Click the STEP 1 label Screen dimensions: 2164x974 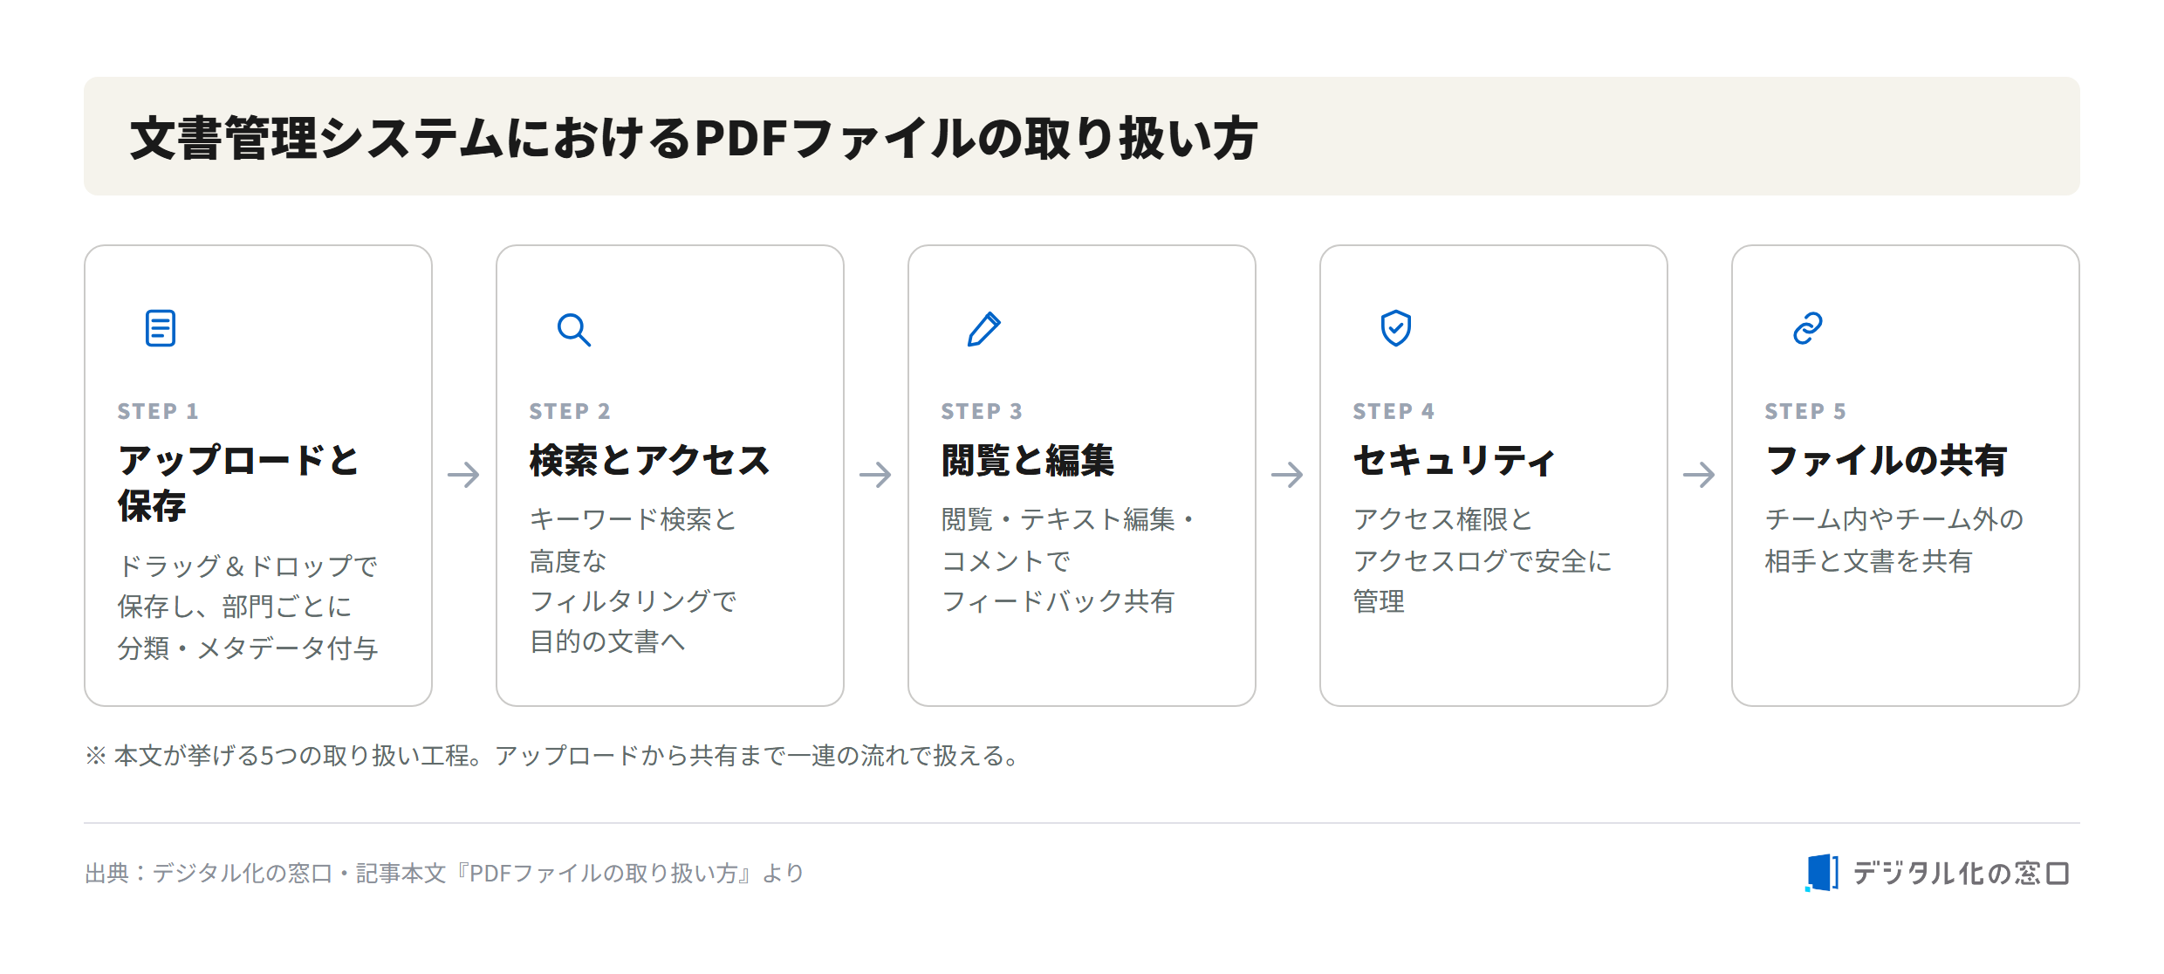(158, 411)
